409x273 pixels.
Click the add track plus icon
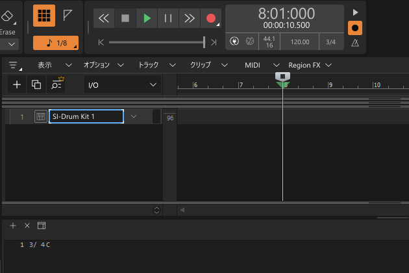[17, 84]
